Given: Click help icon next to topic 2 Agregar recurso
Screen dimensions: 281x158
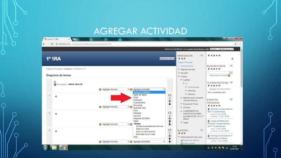Looking at the screenshot, I should coord(100,124).
